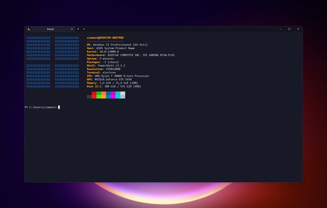
Task: Close the terminal window
Action: (x=298, y=29)
